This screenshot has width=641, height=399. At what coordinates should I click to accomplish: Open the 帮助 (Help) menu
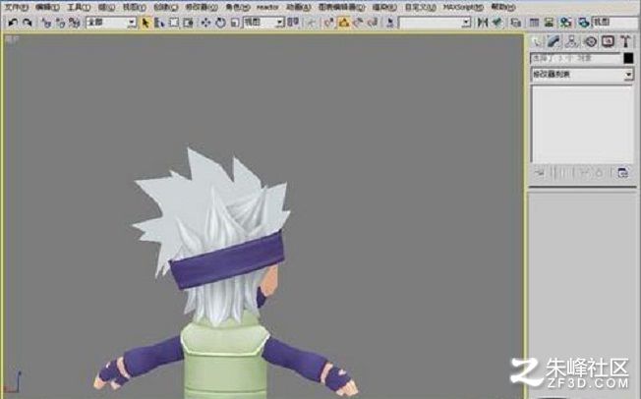(502, 7)
